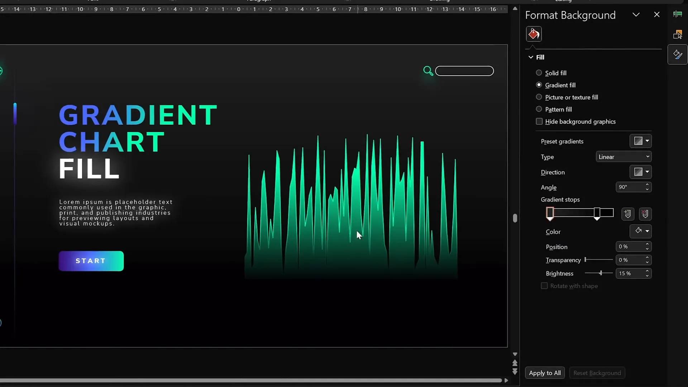The height and width of the screenshot is (387, 688).
Task: Select the Lorem ipsum paragraph text box
Action: click(x=116, y=212)
